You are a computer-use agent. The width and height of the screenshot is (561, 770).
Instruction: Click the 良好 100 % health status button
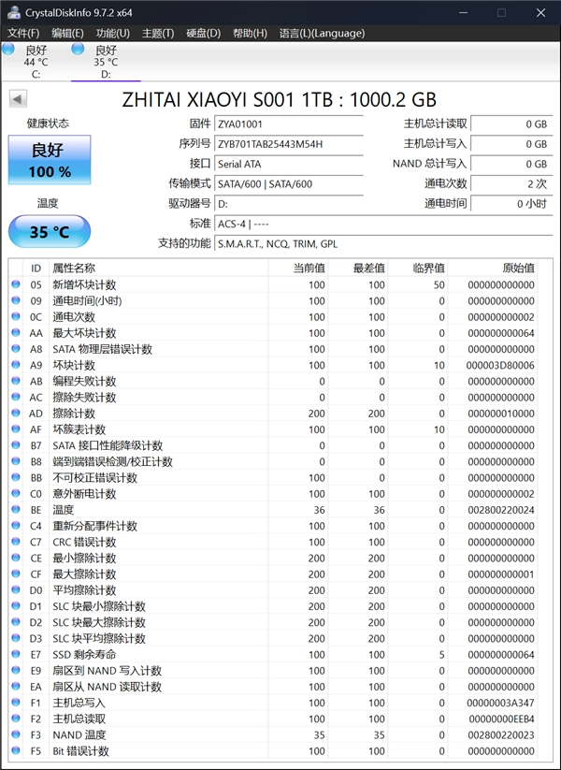point(50,160)
